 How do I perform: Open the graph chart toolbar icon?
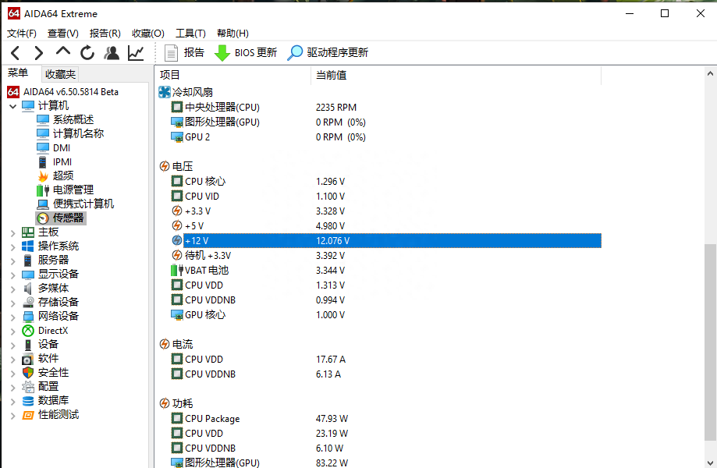tap(136, 53)
